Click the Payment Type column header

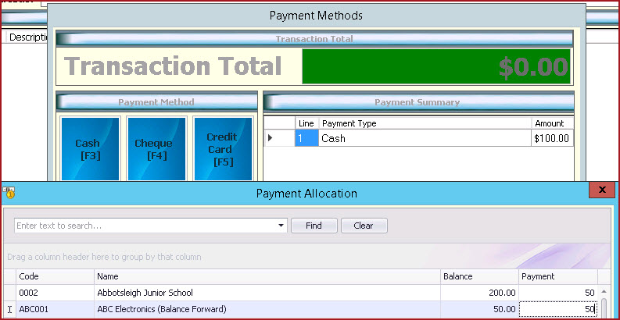point(425,123)
